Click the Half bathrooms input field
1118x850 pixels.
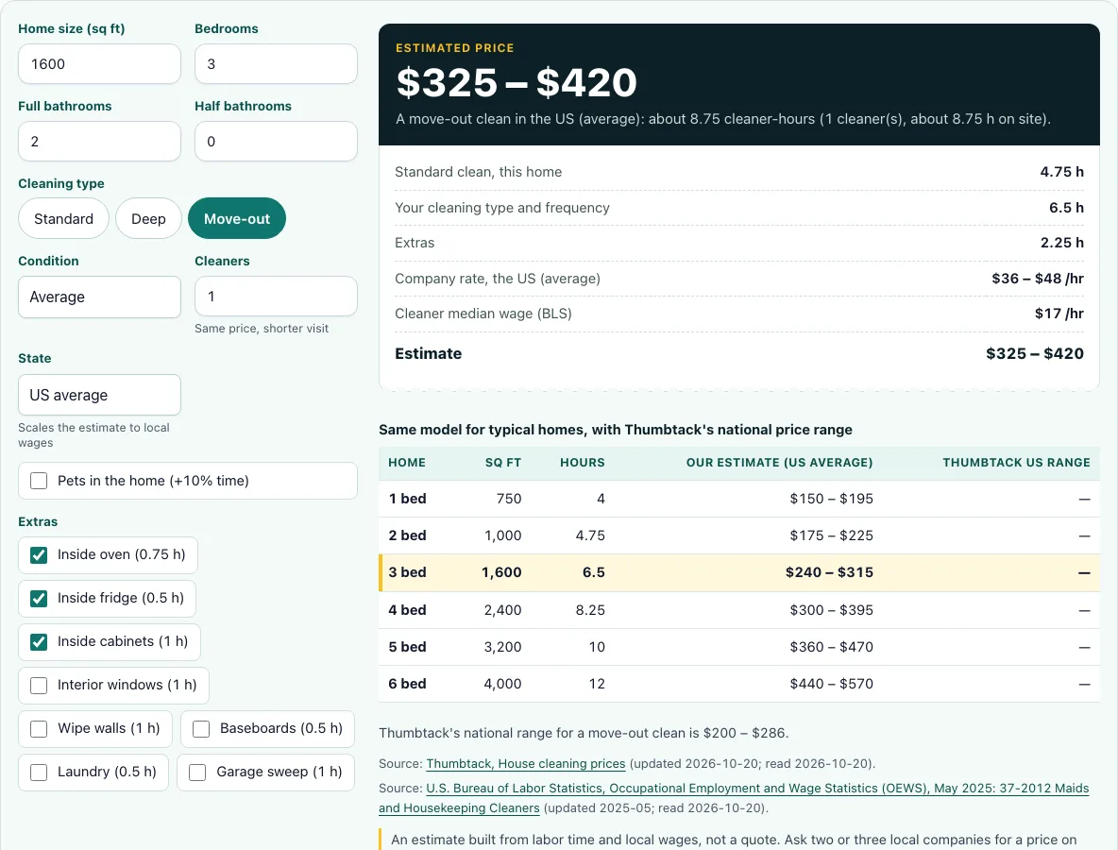pyautogui.click(x=276, y=141)
